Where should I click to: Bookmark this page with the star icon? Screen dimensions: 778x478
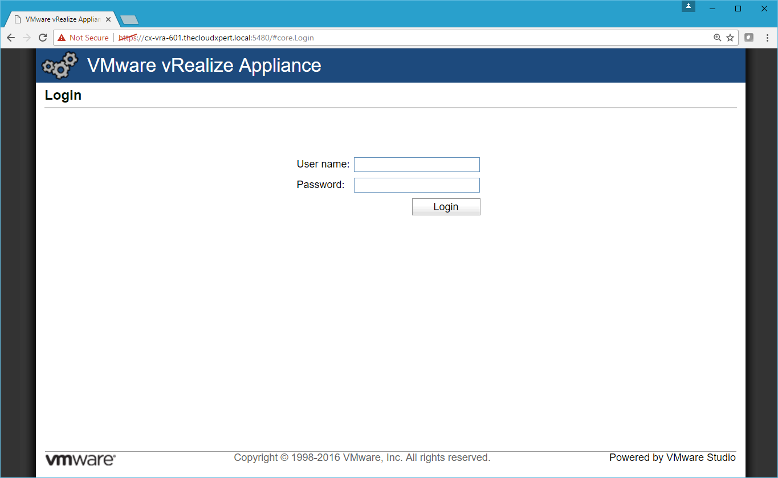(x=730, y=38)
